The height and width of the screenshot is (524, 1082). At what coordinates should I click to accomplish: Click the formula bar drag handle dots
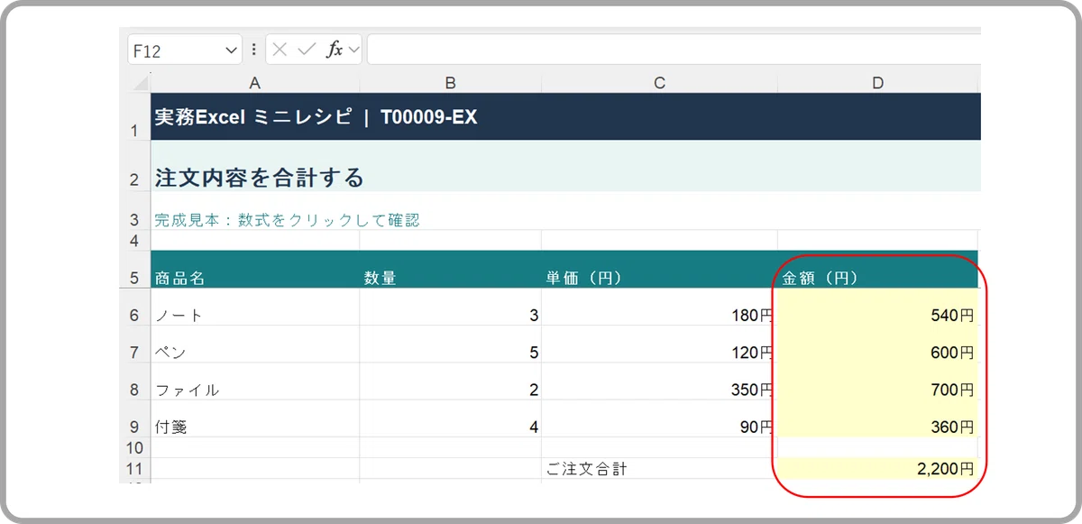tap(254, 51)
